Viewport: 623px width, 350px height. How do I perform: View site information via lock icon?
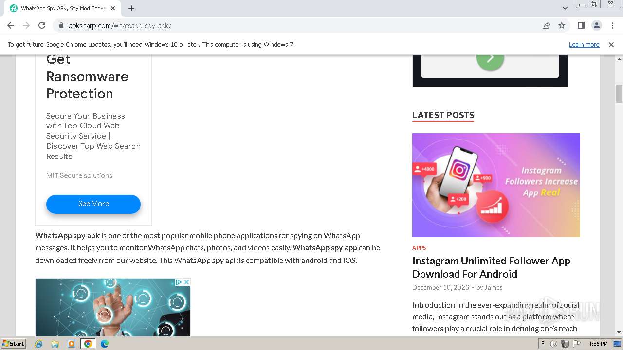point(61,26)
